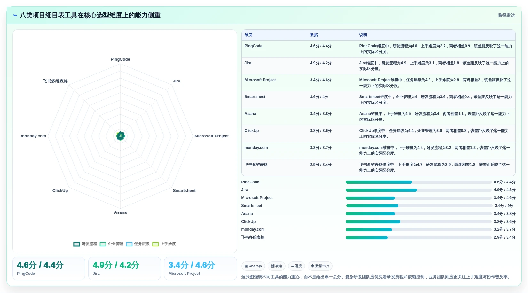Click the 表格 tag chip
Image resolution: width=528 pixels, height=293 pixels.
[276, 266]
